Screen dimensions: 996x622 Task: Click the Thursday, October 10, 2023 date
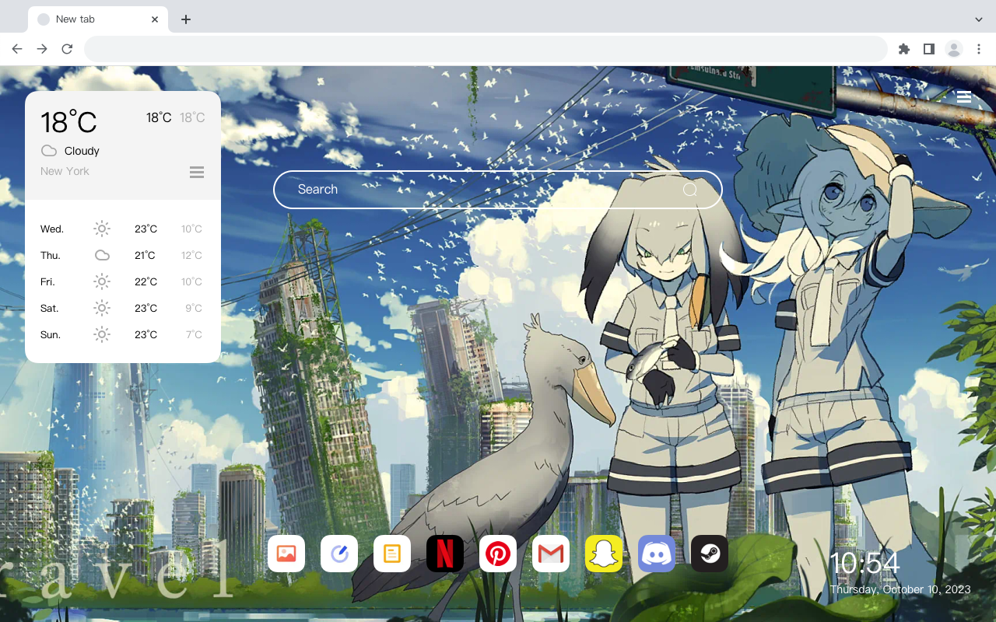pos(900,589)
